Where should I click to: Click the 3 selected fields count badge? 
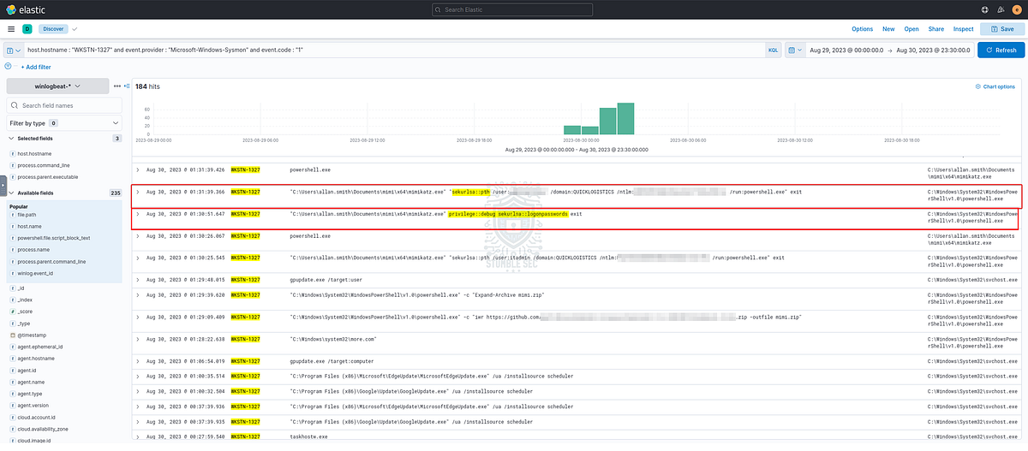pyautogui.click(x=117, y=138)
